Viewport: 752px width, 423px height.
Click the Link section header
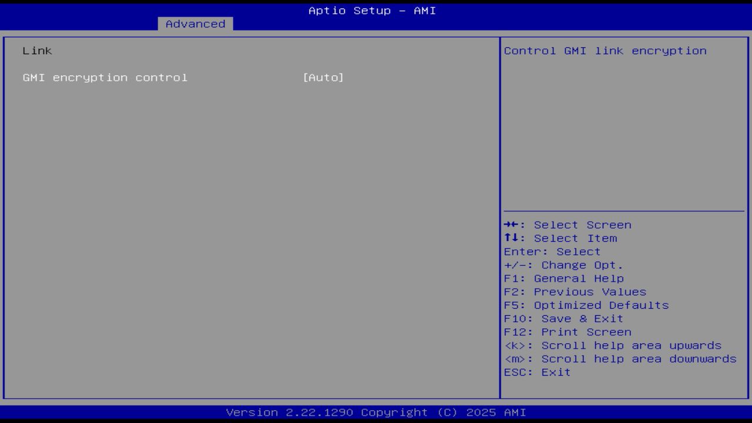[x=36, y=51]
